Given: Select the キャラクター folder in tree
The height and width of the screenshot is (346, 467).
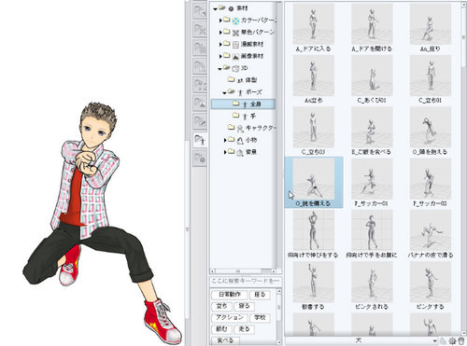Looking at the screenshot, I should pyautogui.click(x=261, y=128).
